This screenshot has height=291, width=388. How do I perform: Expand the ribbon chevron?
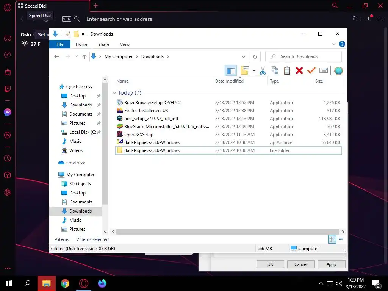click(x=333, y=44)
